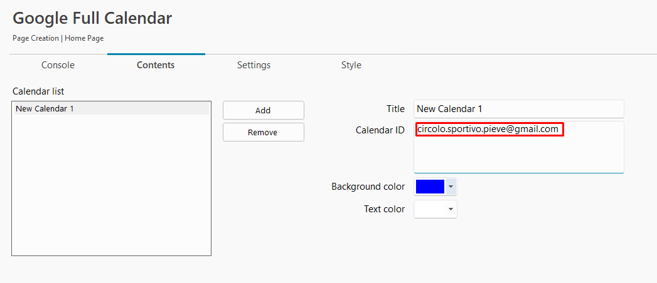
Task: Focus the Title text field
Action: [519, 109]
